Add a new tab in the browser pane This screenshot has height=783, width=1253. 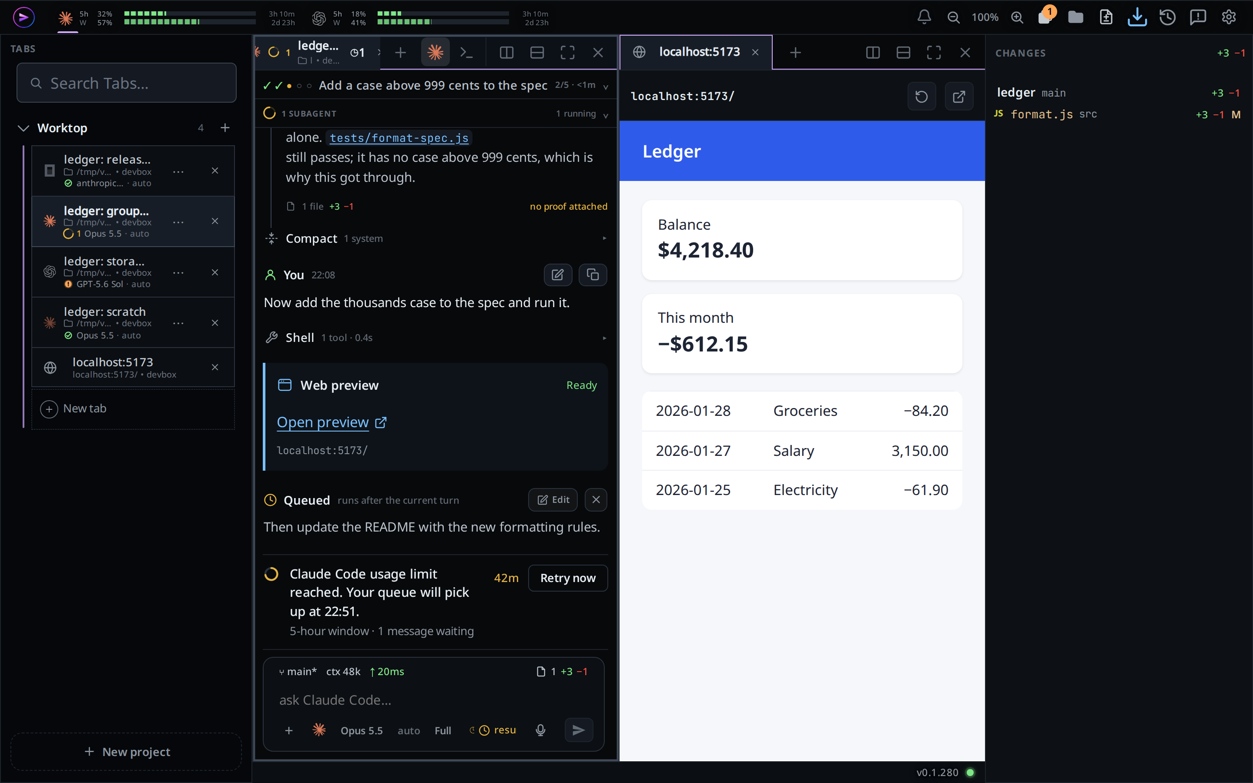coord(796,52)
